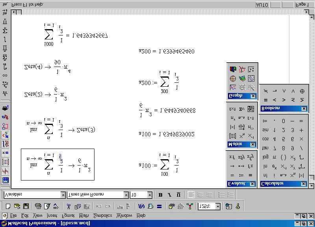
Task: Click the New worksheet icon
Action: [8, 206]
